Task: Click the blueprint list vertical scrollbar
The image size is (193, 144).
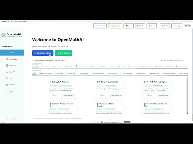Action: 187,95
